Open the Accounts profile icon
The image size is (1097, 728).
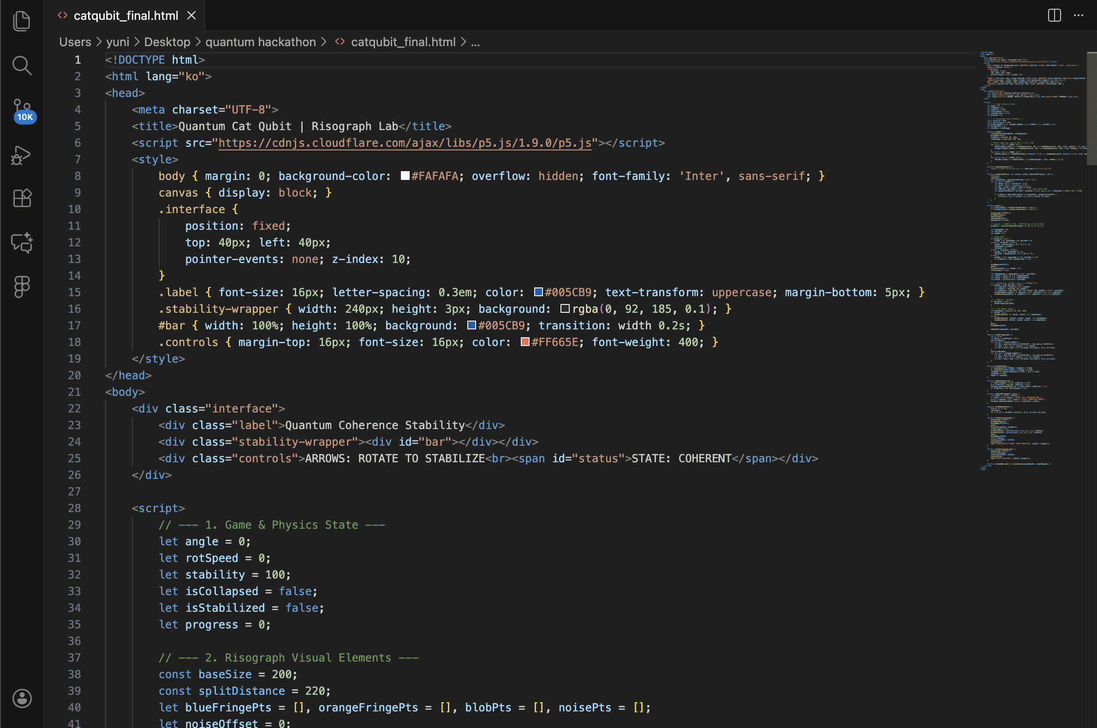pos(21,698)
